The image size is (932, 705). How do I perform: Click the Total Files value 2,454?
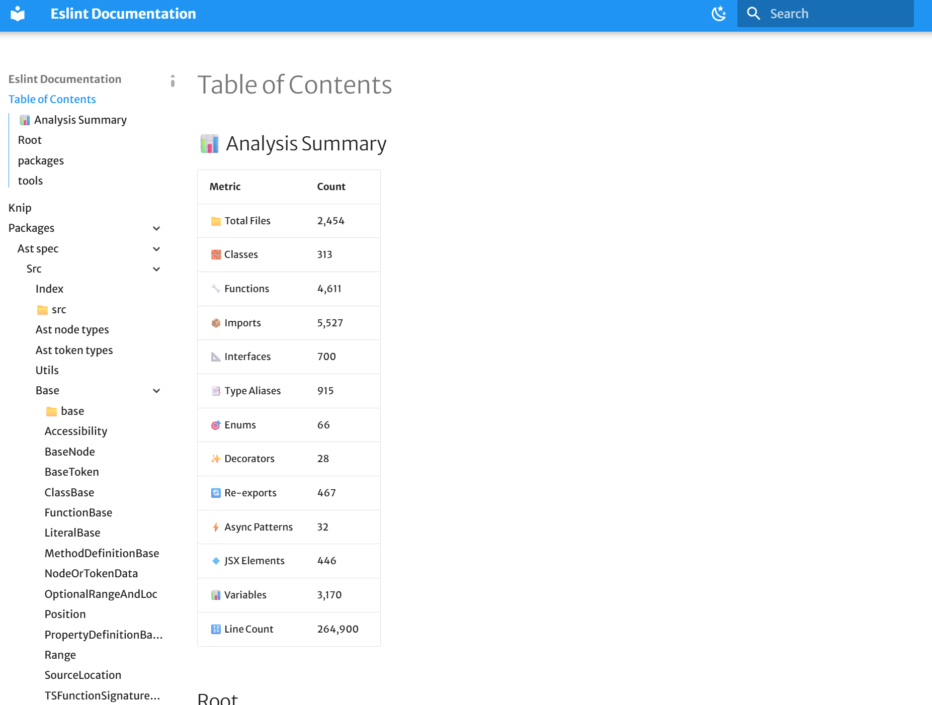pyautogui.click(x=330, y=221)
